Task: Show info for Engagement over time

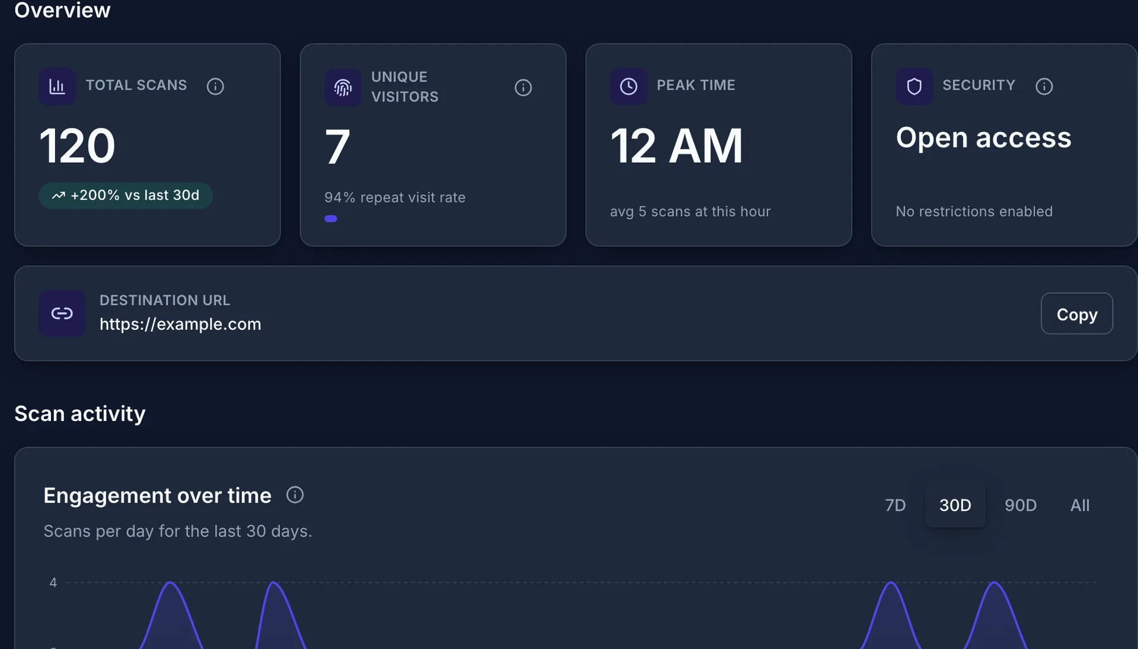Action: coord(295,494)
